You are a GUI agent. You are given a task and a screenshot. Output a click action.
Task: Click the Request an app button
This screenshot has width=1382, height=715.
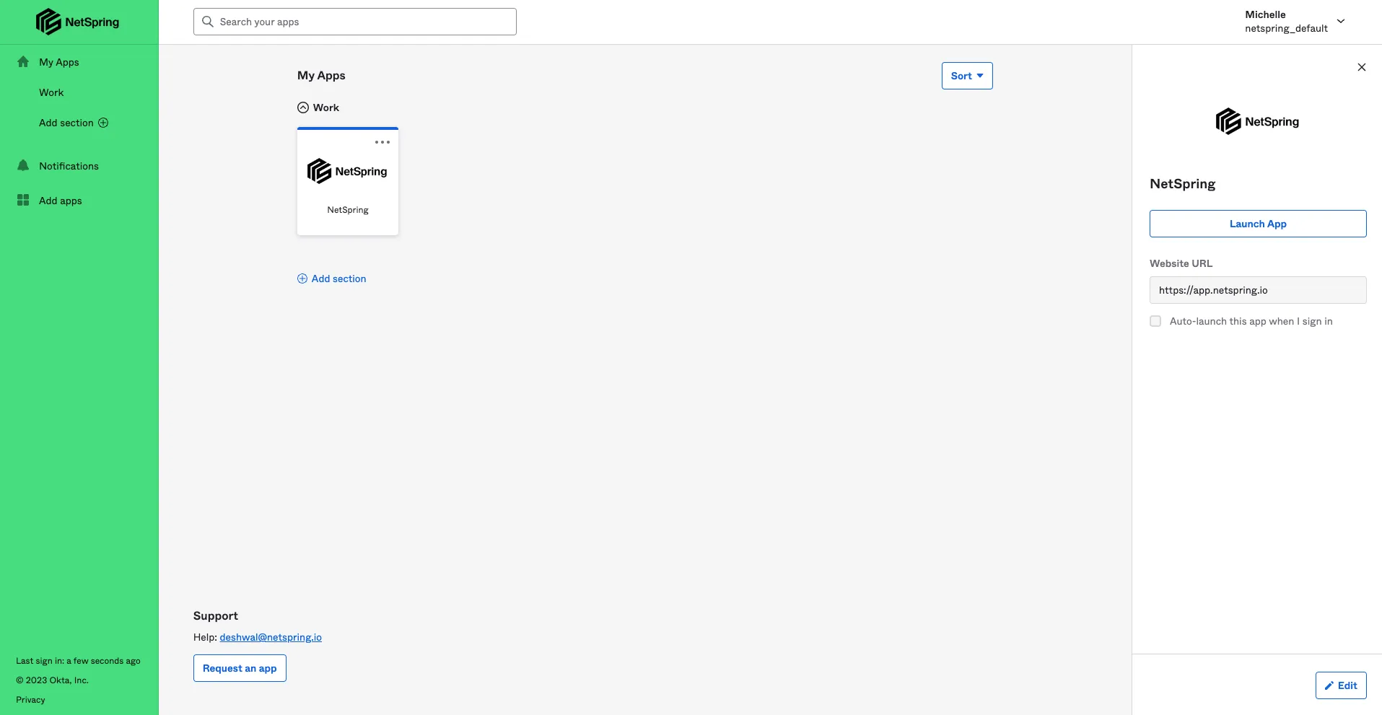tap(240, 668)
